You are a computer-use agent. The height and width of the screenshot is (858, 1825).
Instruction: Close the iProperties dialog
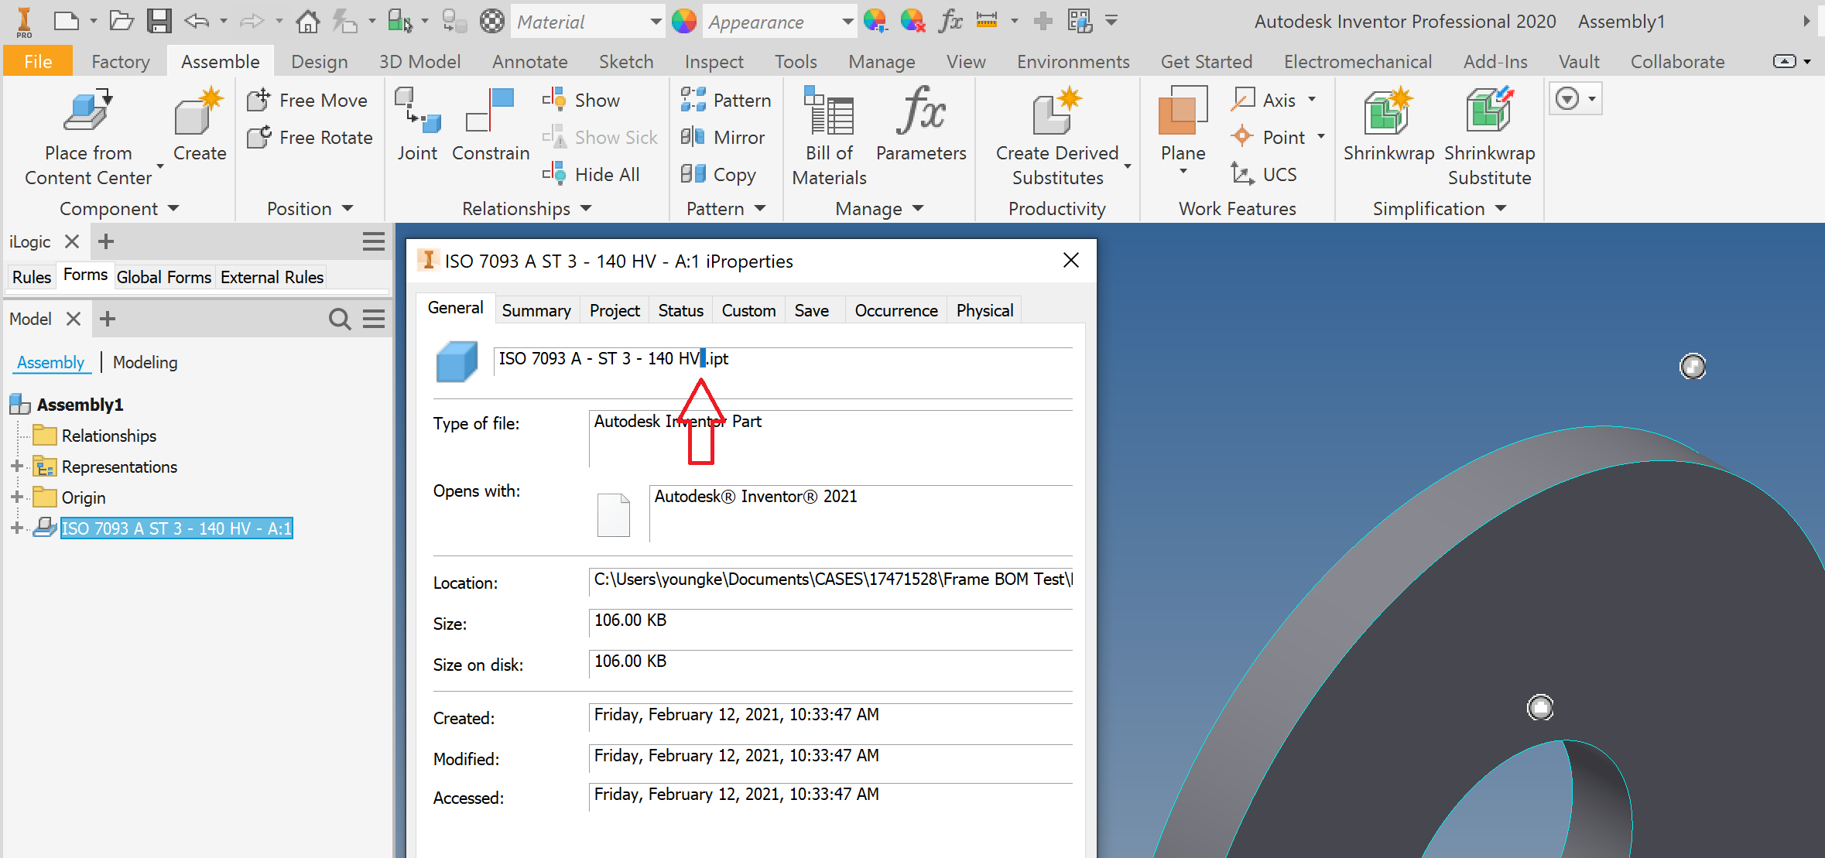coord(1070,260)
